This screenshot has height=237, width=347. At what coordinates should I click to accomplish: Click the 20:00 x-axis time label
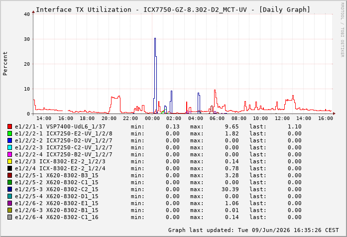[109, 118]
